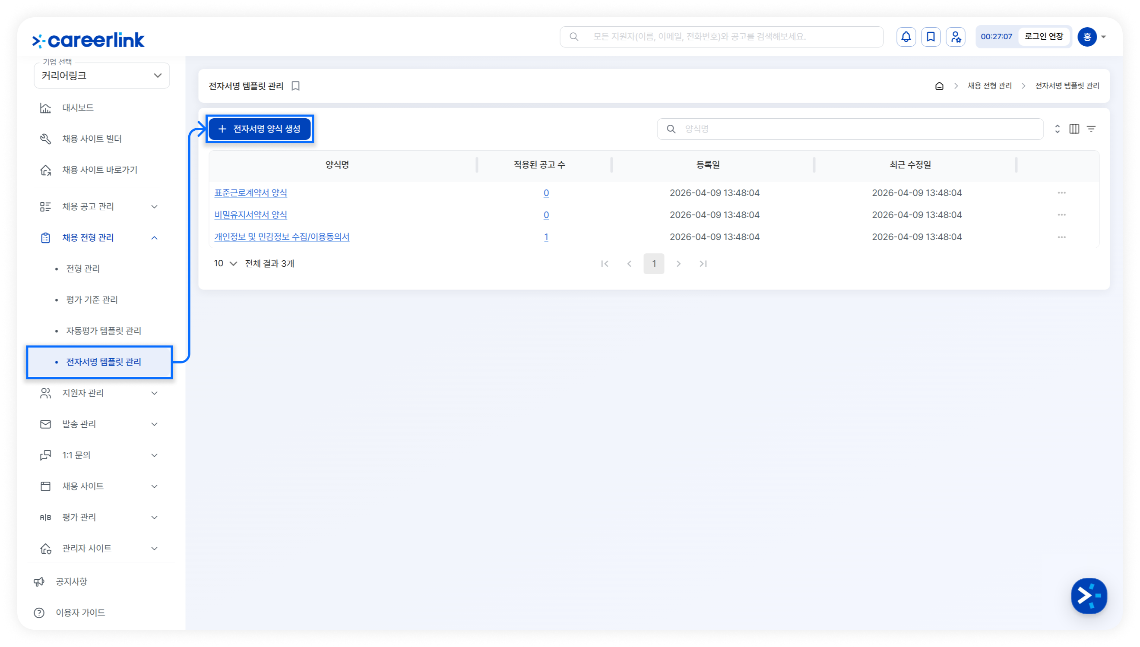
Task: Click the sort arrows icon above table
Action: [x=1058, y=129]
